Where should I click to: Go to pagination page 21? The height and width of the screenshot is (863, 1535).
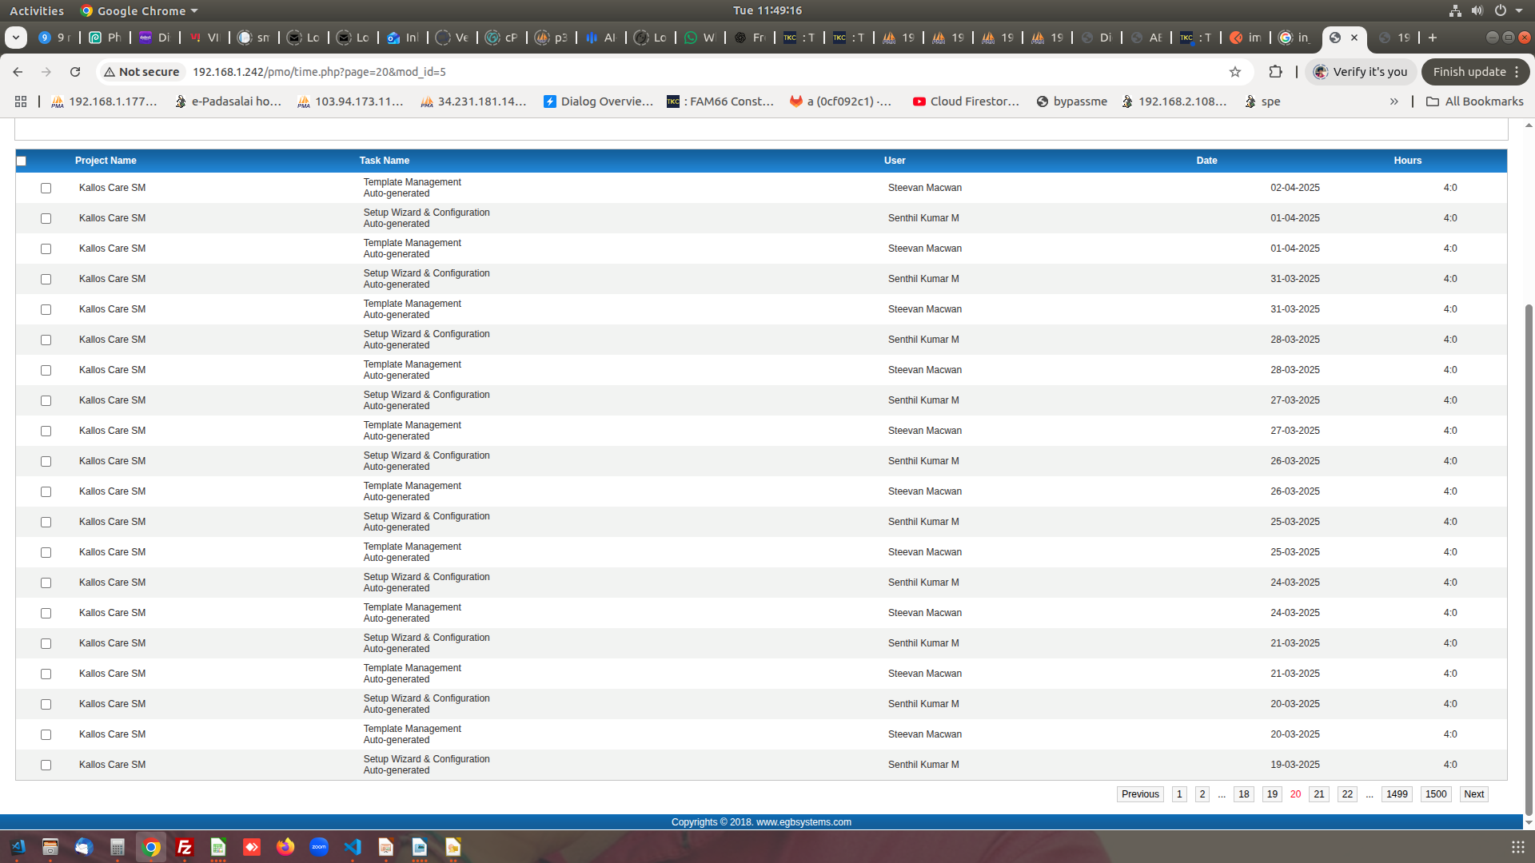click(1318, 793)
